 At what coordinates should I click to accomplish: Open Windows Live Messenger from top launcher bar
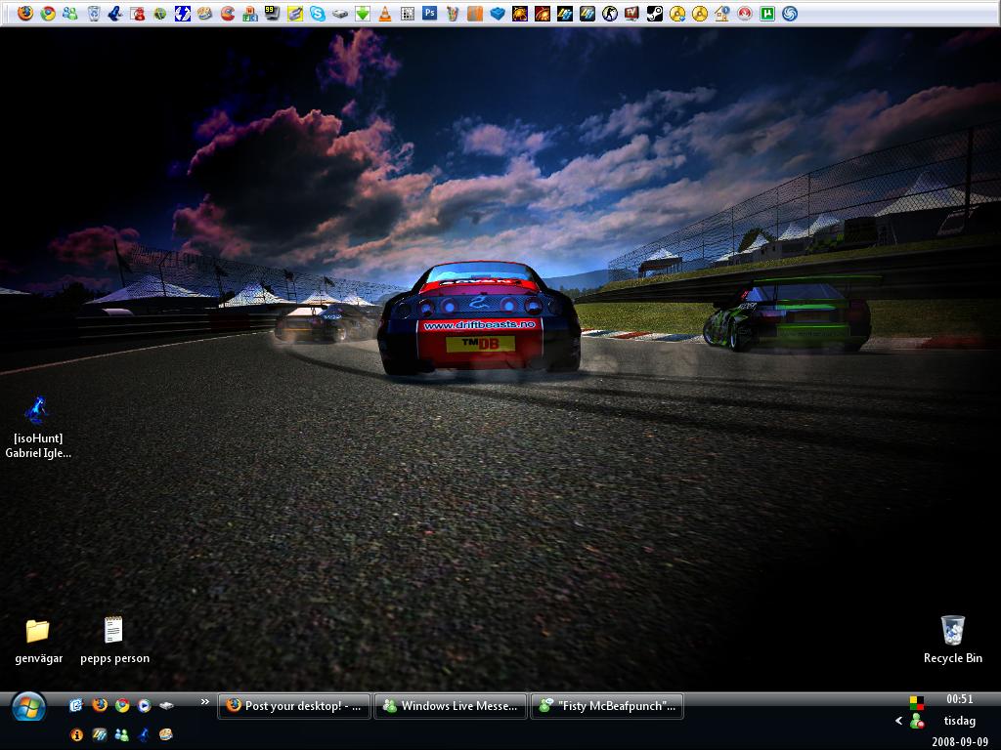click(70, 13)
